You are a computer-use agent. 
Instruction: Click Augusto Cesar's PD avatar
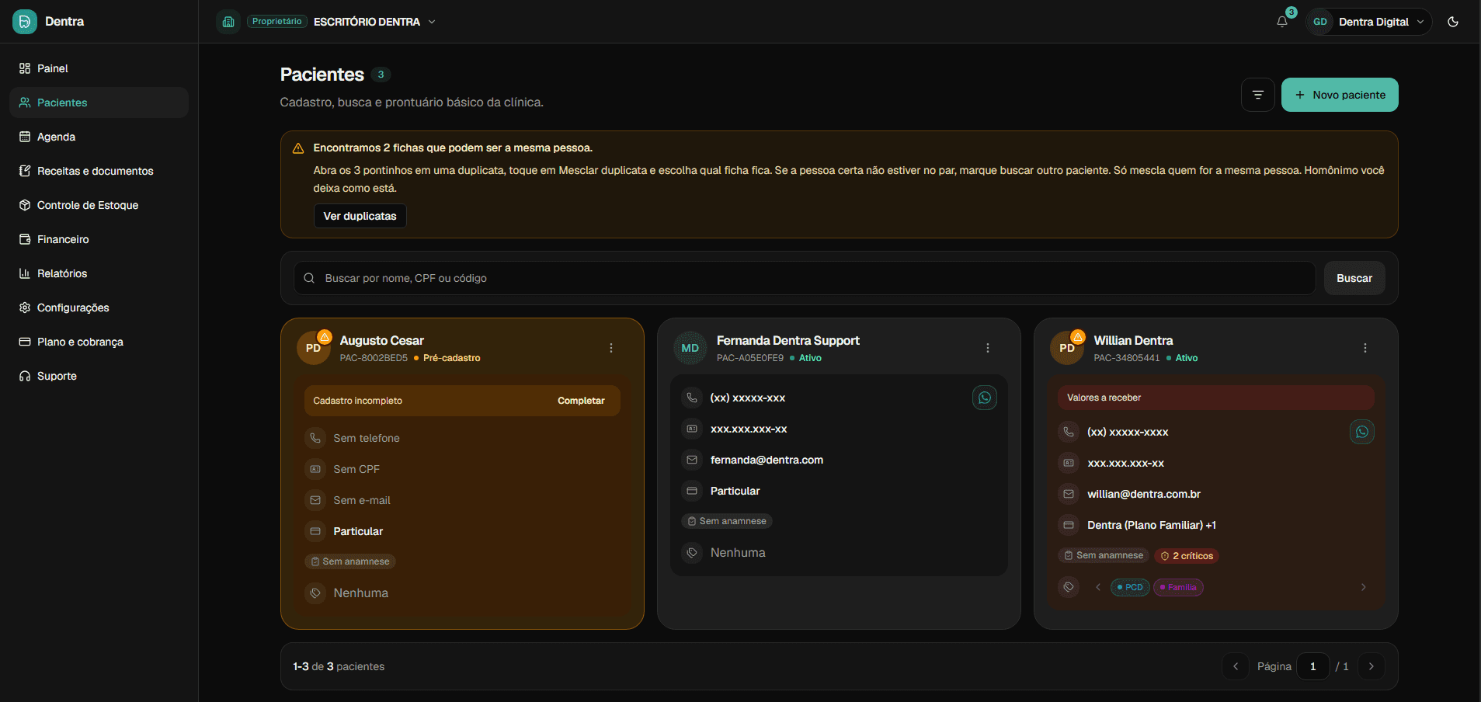(x=313, y=348)
